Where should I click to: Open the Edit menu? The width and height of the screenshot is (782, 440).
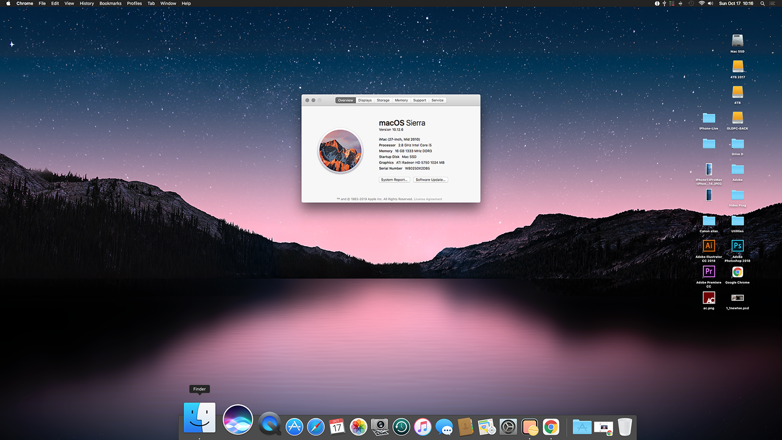(55, 3)
